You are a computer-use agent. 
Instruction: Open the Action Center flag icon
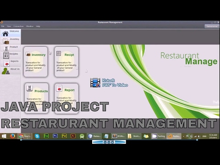pos(187,136)
